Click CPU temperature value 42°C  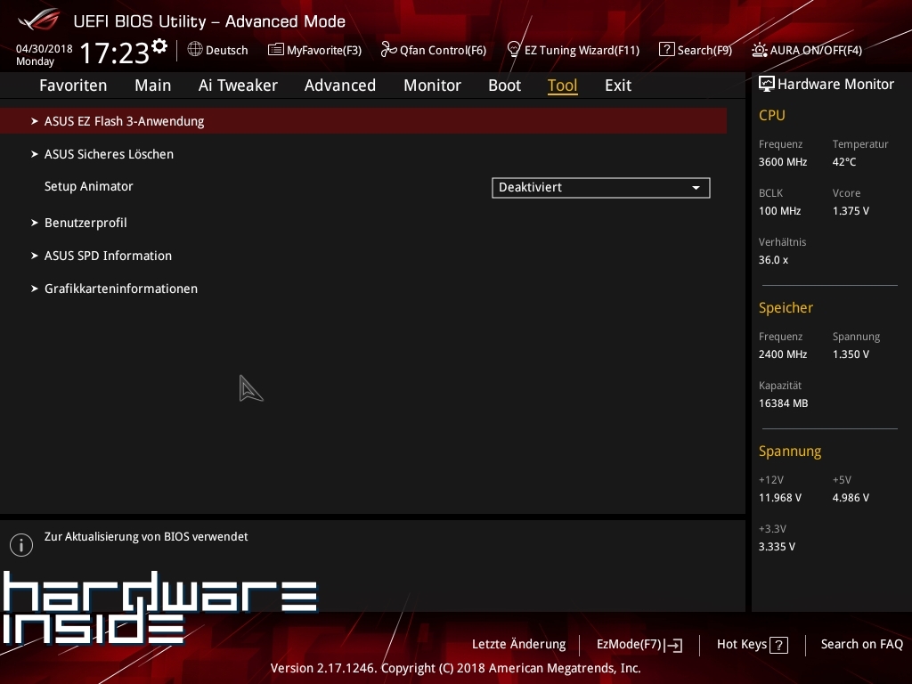click(844, 162)
